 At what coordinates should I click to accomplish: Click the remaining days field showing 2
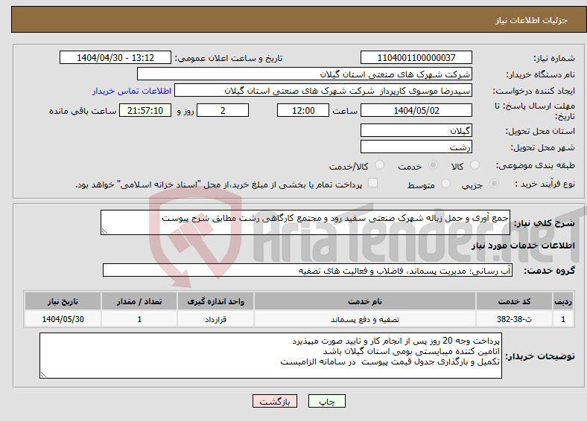point(223,110)
